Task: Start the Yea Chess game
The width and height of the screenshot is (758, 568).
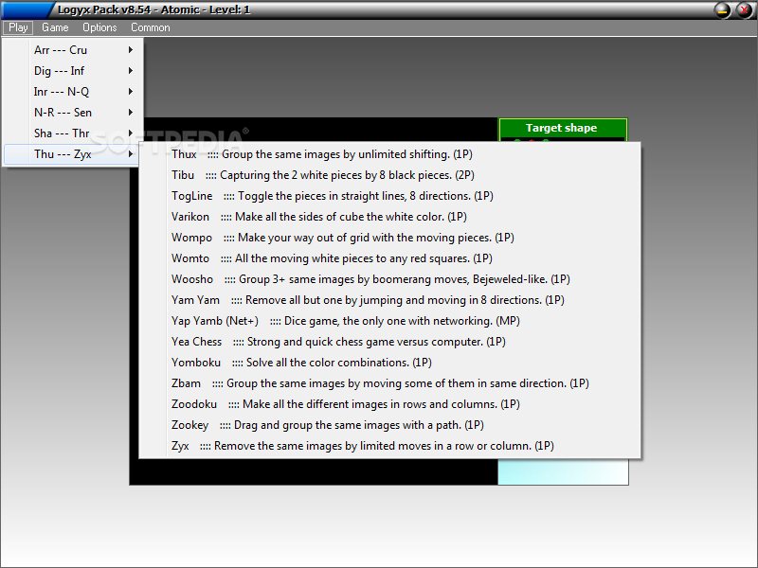Action: coord(389,342)
